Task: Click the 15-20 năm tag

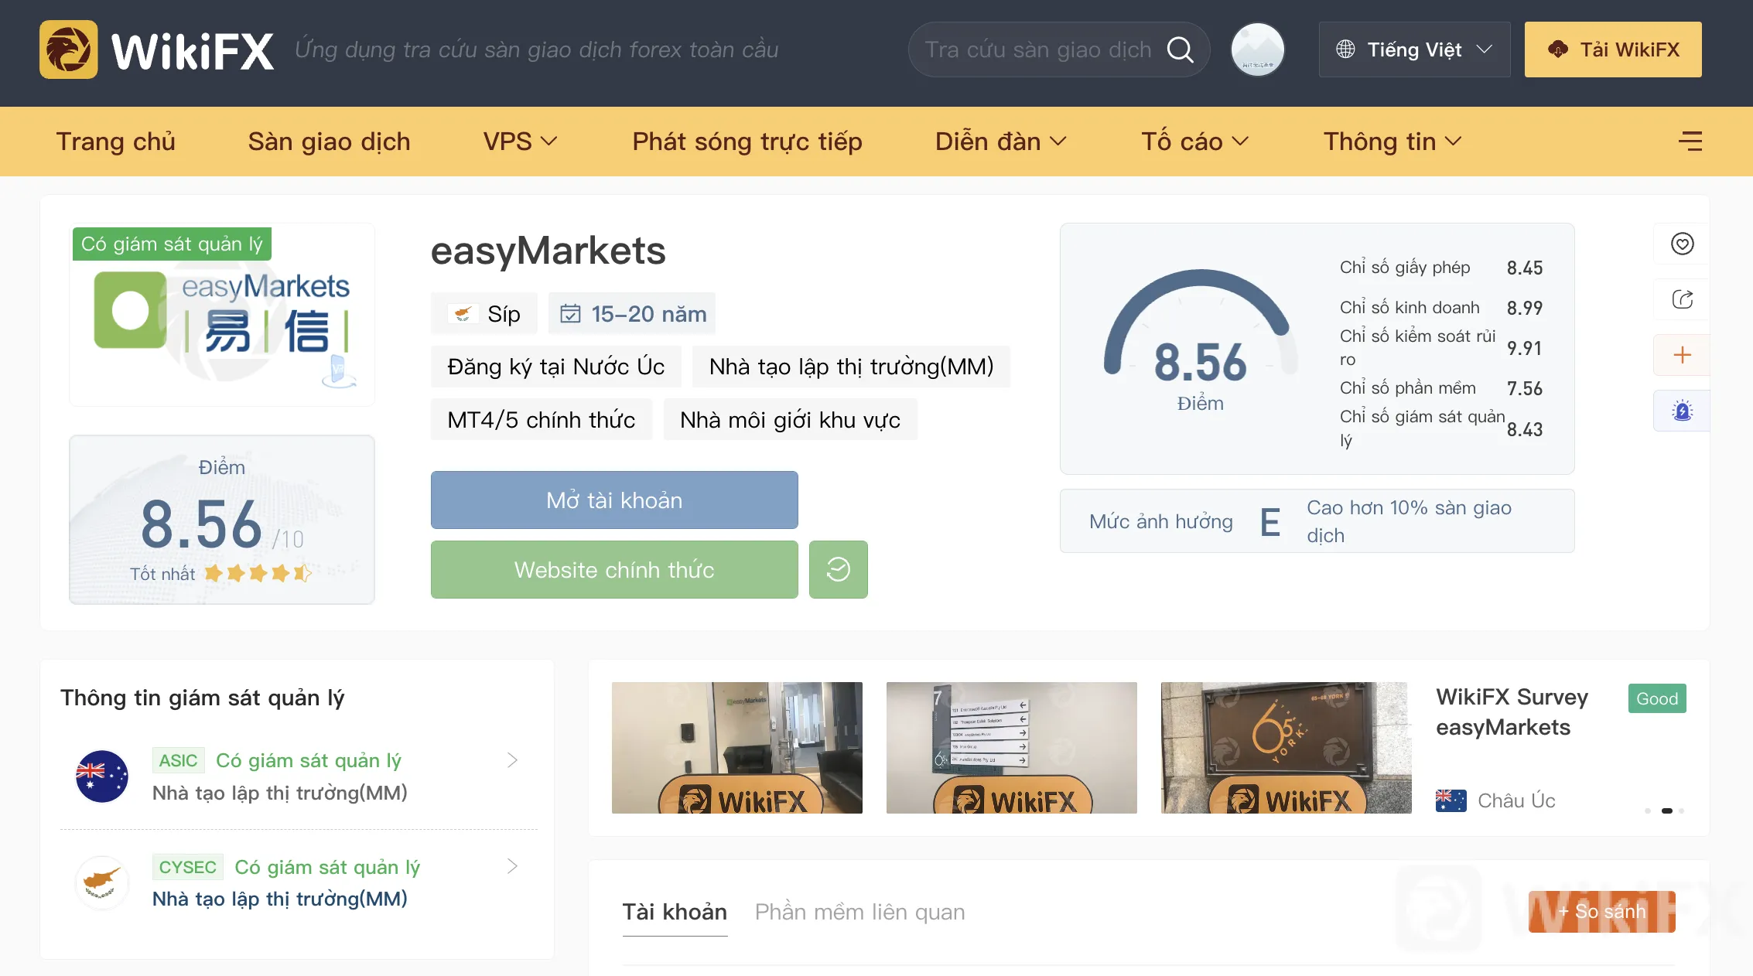Action: point(632,313)
